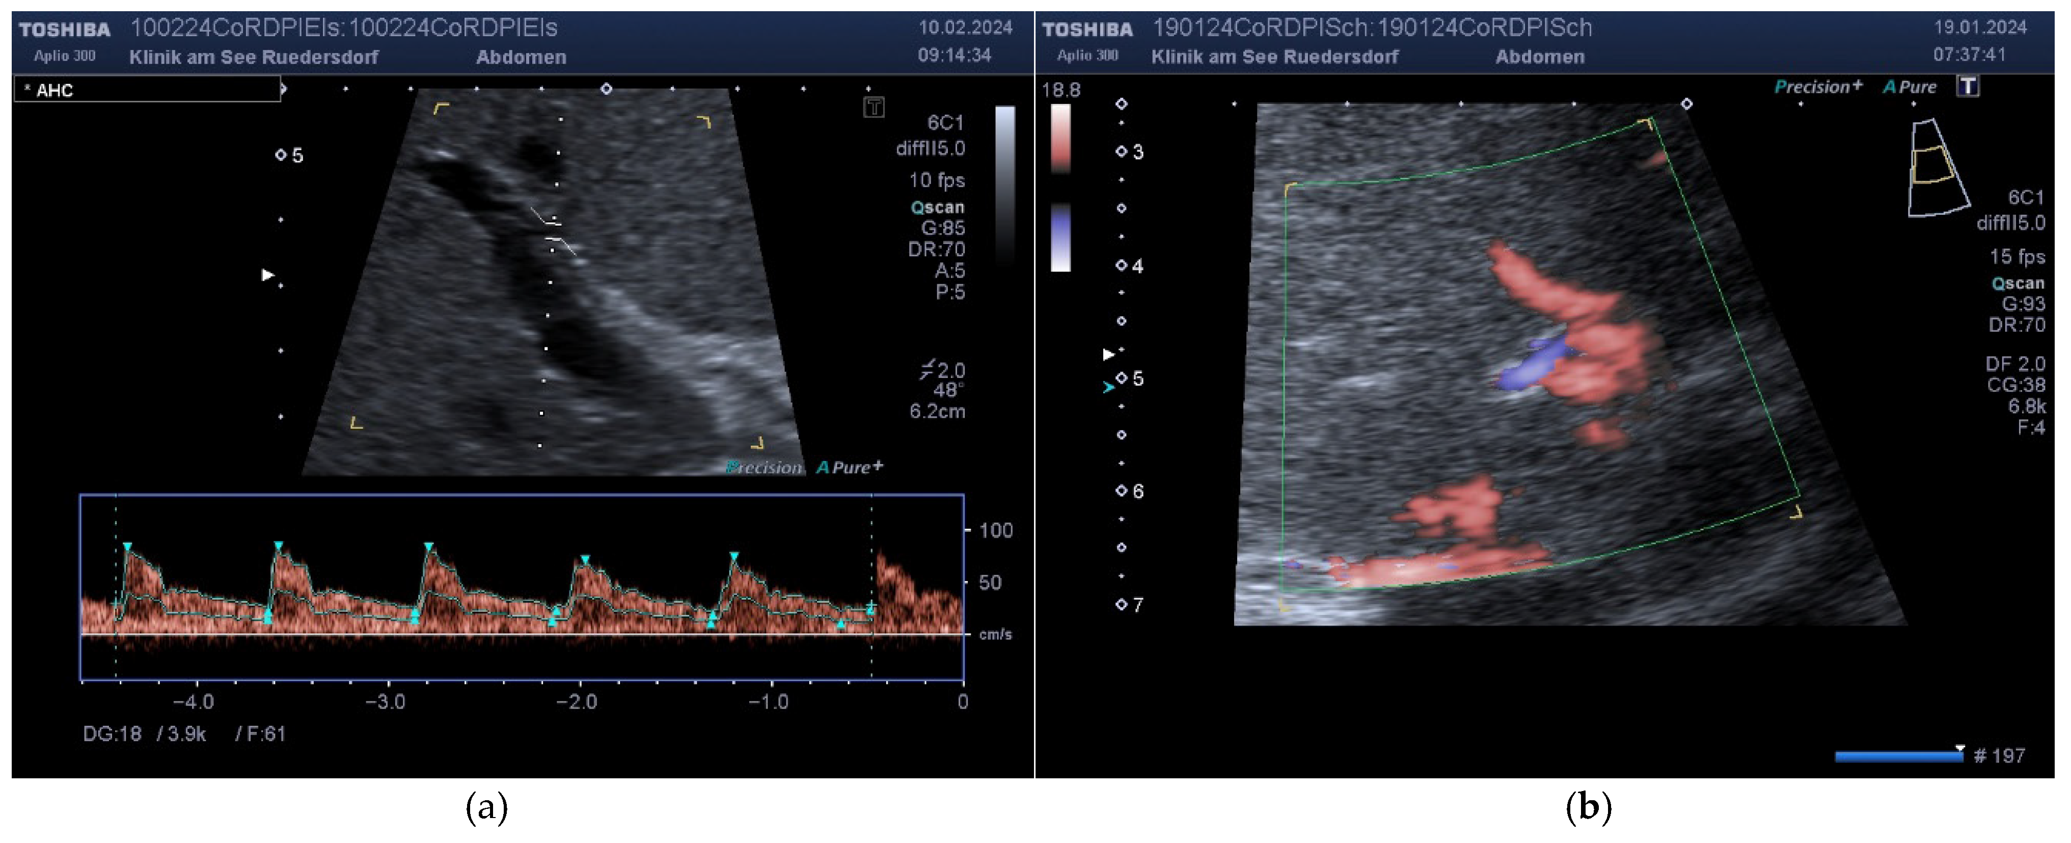Click the Toshiba logo in right header
The width and height of the screenshot is (2071, 843).
tap(1087, 30)
